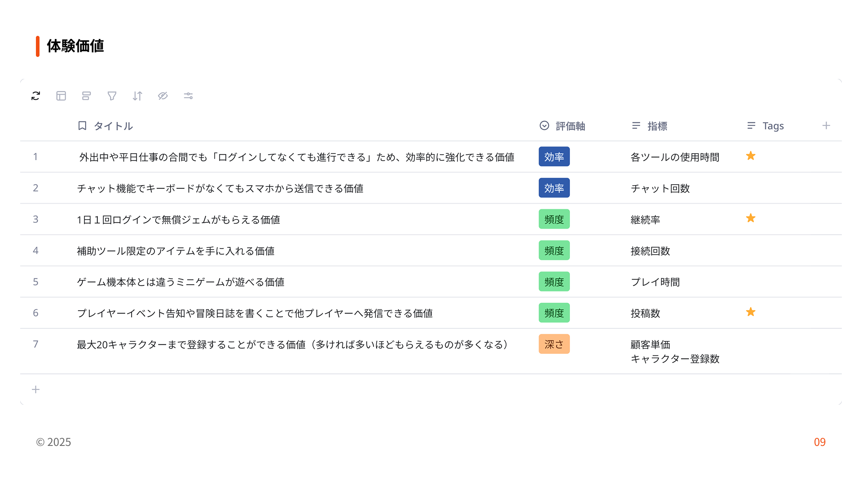
Task: Open the Tags column header menu
Action: point(765,126)
